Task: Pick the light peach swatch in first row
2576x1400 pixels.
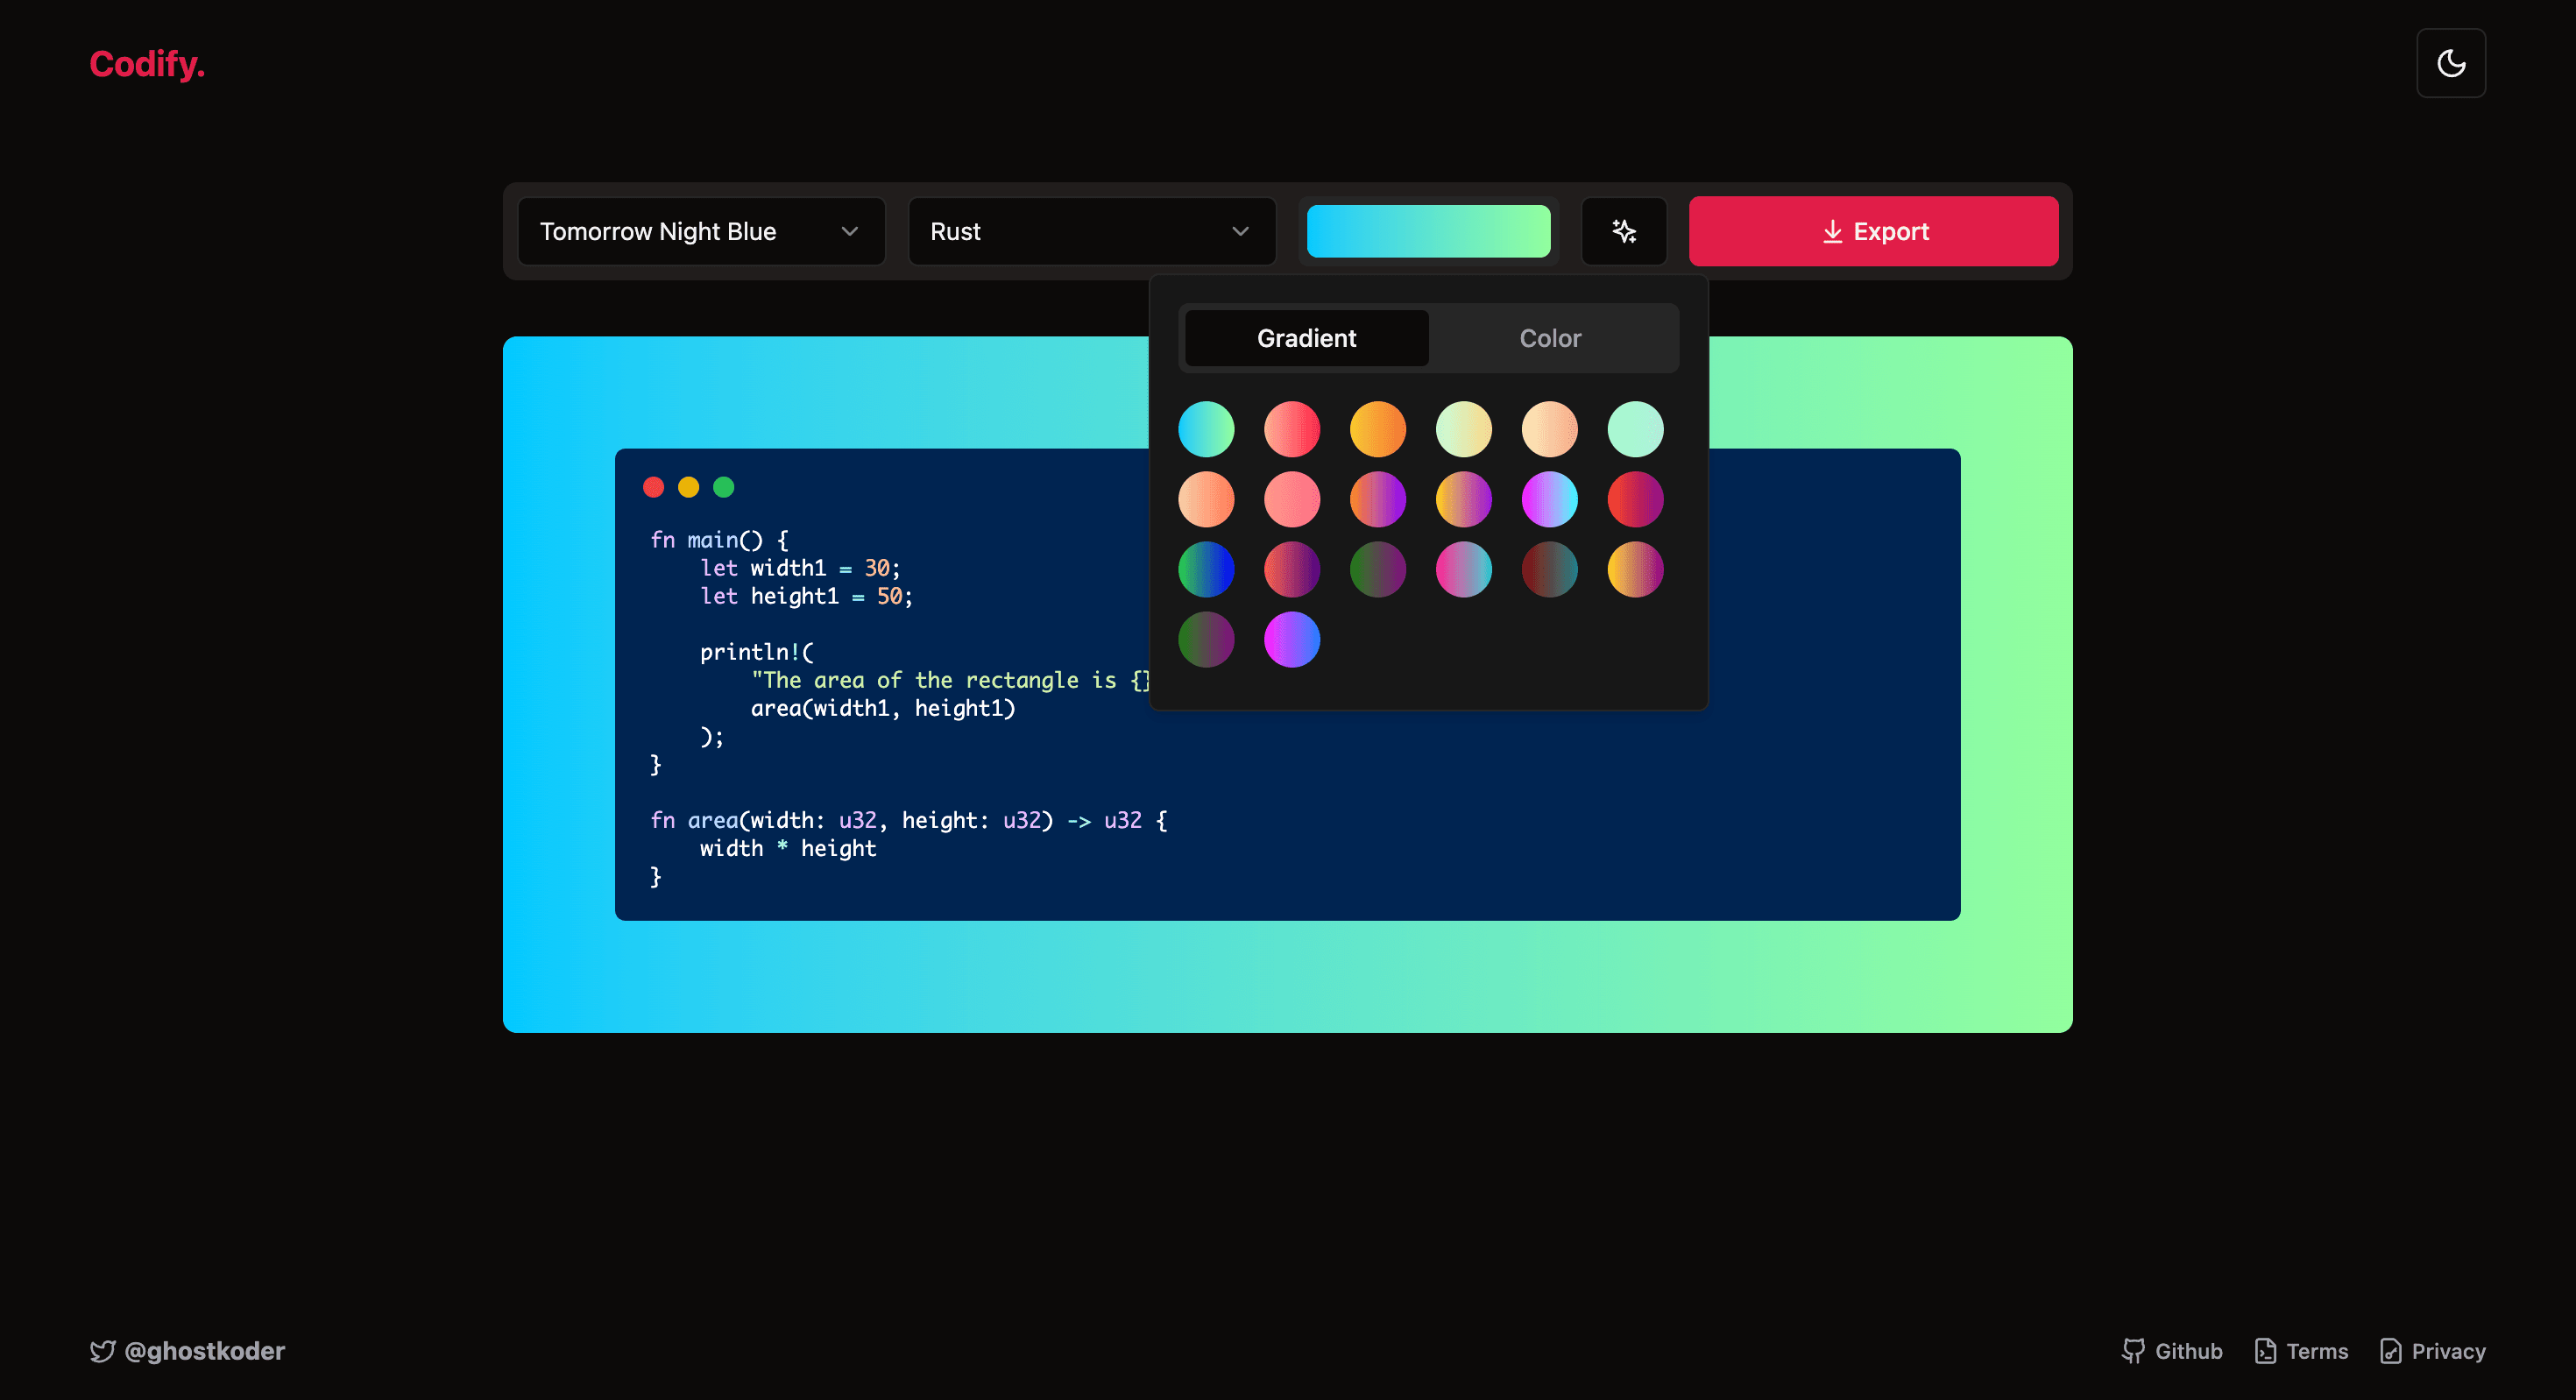Action: coord(1550,429)
